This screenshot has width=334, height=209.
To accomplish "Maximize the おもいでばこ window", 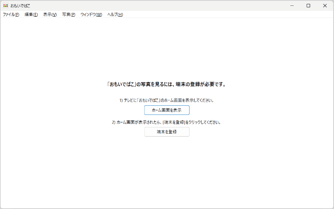I will click(x=308, y=6).
